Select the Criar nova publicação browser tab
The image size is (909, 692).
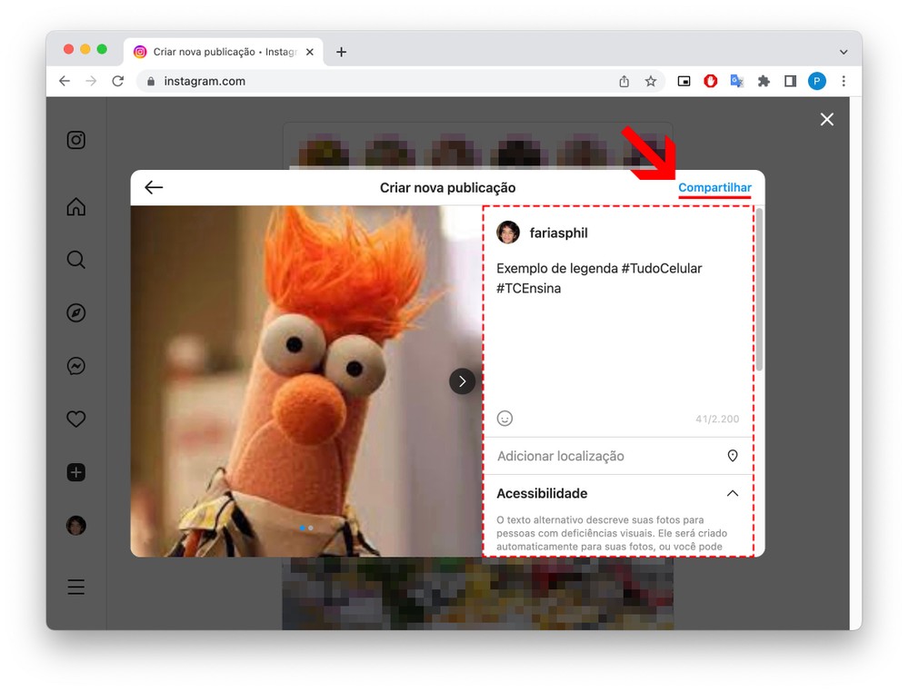click(218, 53)
